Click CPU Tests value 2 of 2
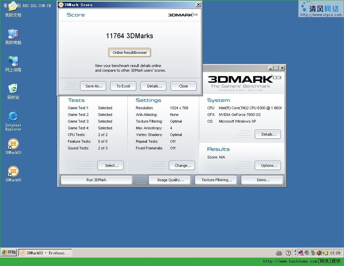 click(x=103, y=135)
